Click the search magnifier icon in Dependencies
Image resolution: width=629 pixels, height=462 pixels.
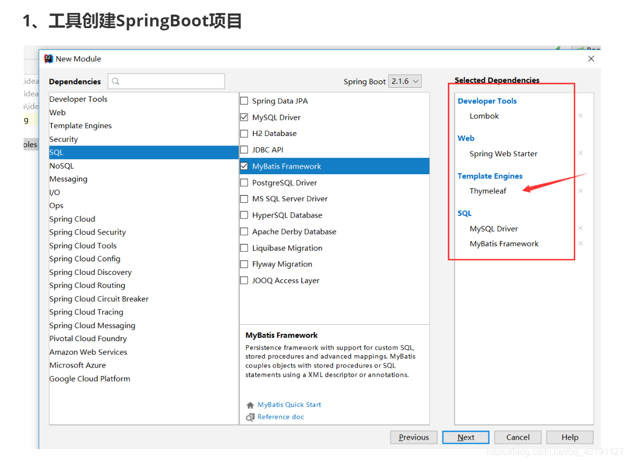[115, 81]
